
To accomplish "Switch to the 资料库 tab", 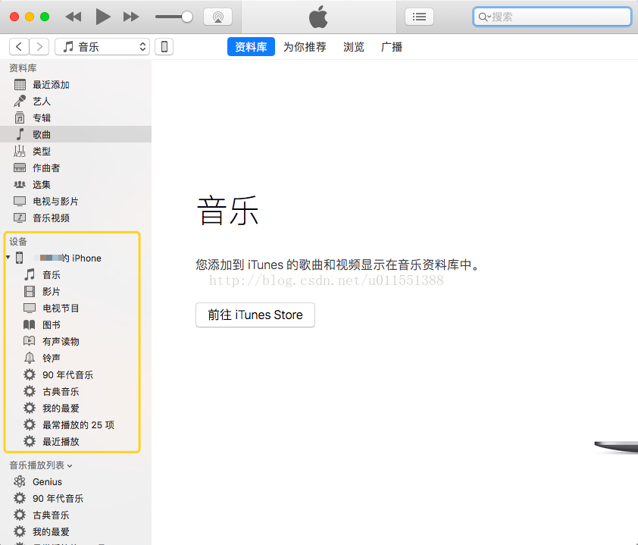I will tap(251, 47).
